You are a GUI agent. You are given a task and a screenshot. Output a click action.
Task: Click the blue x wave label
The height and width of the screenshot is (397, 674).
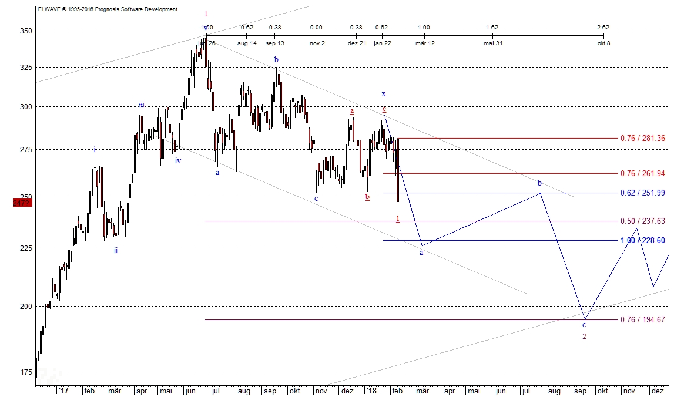(384, 93)
